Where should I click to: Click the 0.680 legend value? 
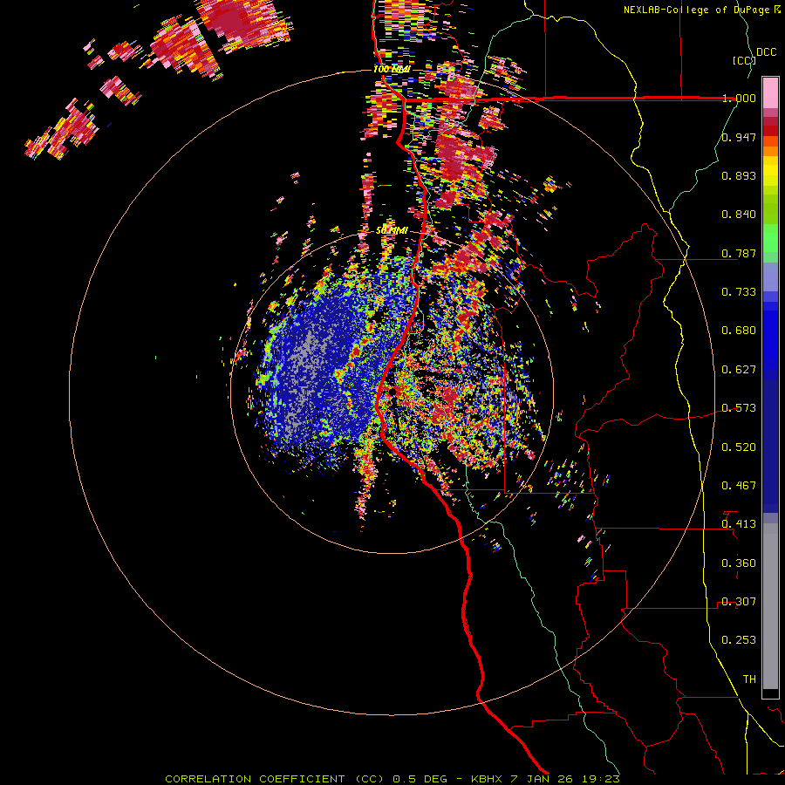click(x=739, y=331)
